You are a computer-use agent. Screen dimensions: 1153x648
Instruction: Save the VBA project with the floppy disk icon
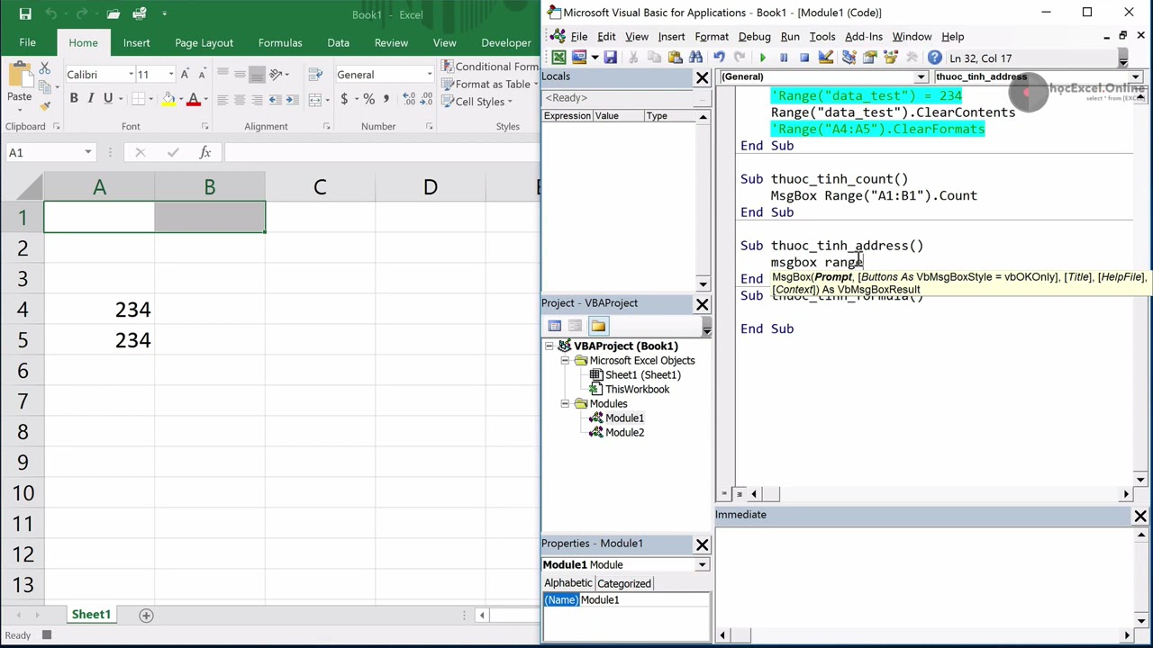(x=610, y=58)
